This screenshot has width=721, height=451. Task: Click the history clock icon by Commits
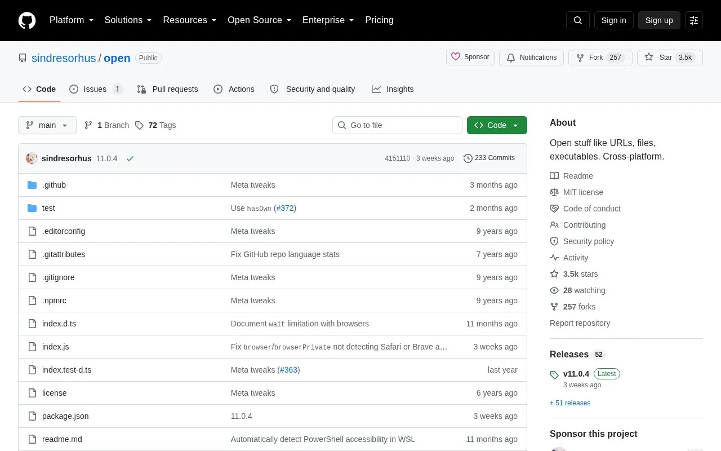point(468,158)
